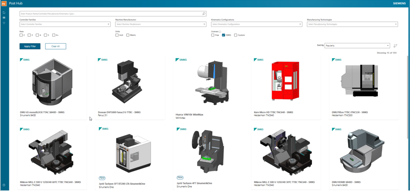The width and height of the screenshot is (410, 191).
Task: Open Sort by Popularity dropdown
Action: coord(357,46)
